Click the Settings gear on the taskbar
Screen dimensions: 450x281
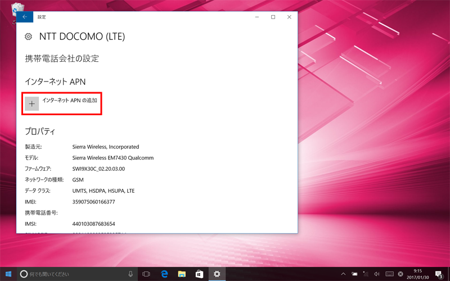point(217,274)
